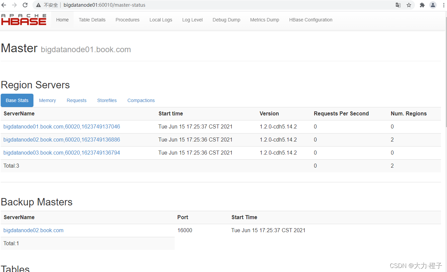447x272 pixels.
Task: Click the Version column header
Action: pyautogui.click(x=269, y=113)
